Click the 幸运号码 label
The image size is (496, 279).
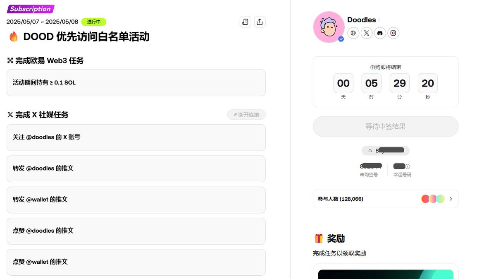pos(402,175)
